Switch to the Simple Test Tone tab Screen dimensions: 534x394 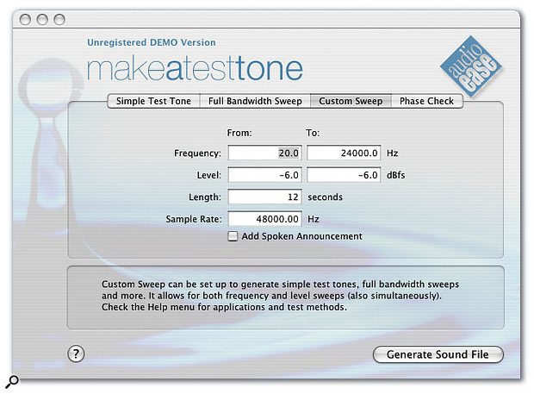click(153, 101)
